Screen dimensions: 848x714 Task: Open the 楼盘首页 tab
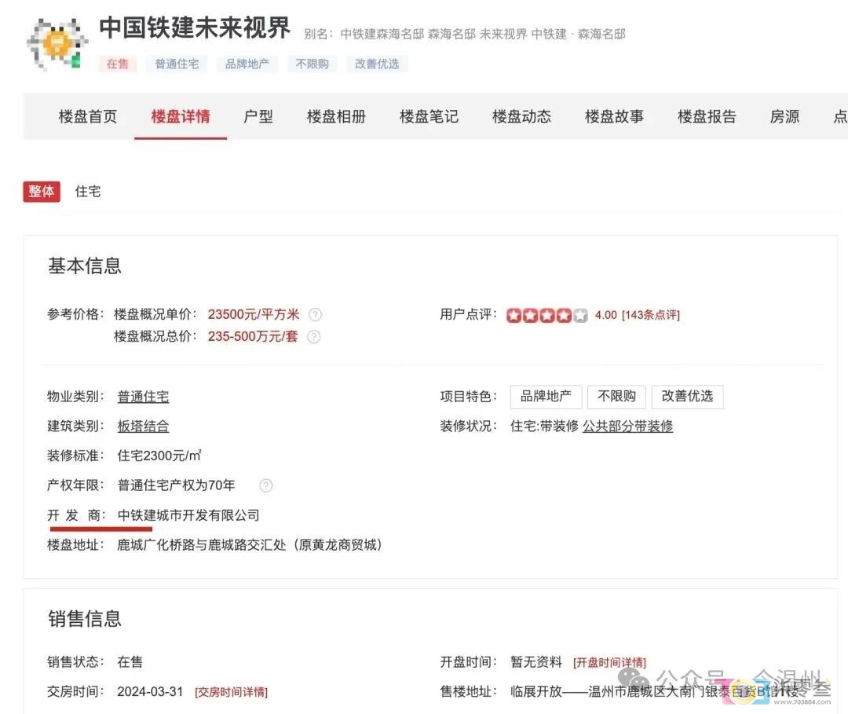coord(88,116)
